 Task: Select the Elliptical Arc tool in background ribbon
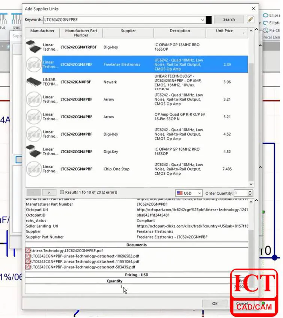271,23
